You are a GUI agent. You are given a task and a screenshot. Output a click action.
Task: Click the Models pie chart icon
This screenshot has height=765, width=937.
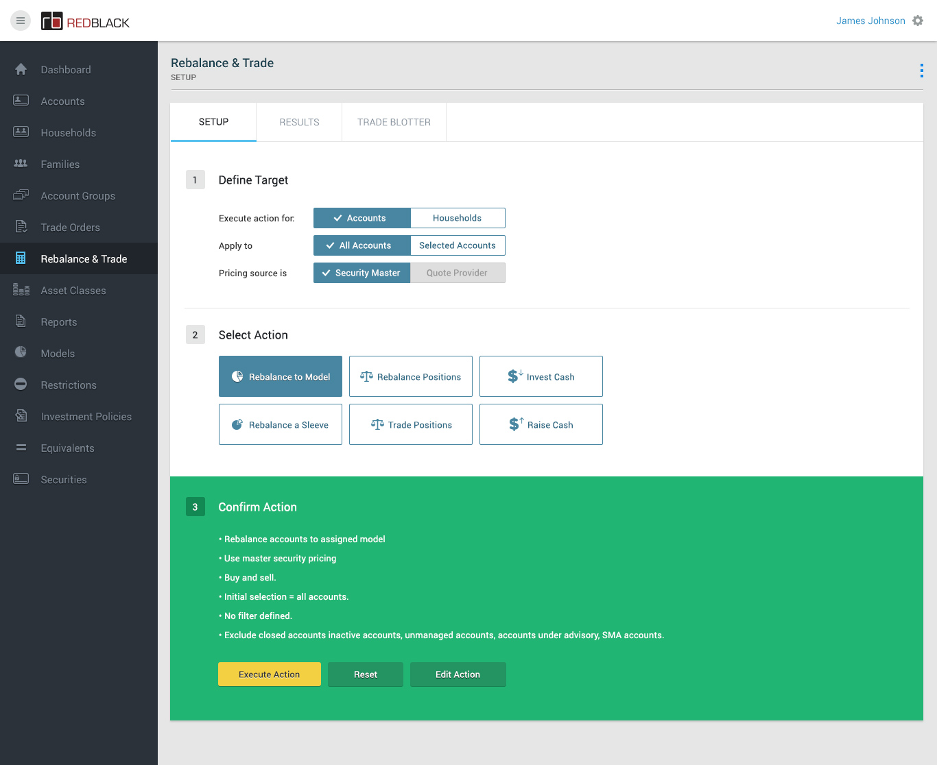pyautogui.click(x=21, y=352)
